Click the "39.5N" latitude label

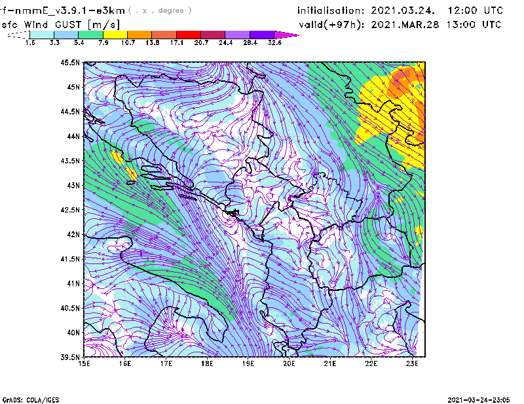(70, 358)
